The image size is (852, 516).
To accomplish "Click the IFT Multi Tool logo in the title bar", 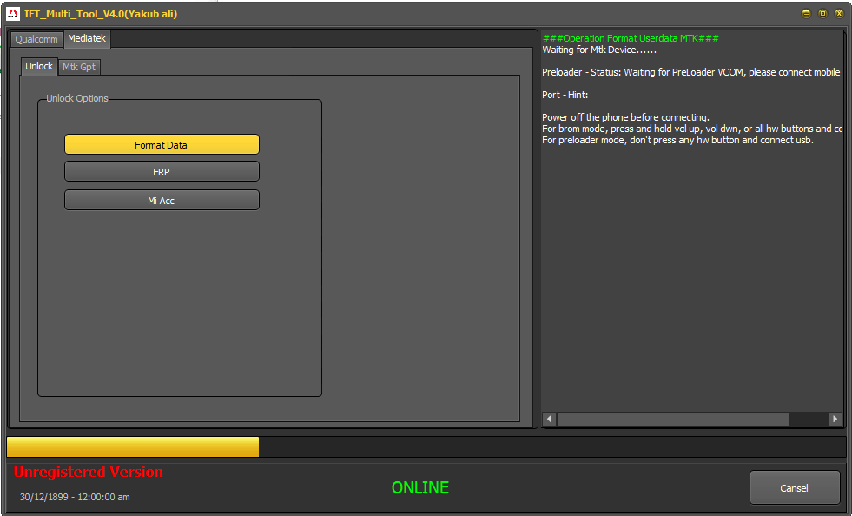I will [12, 13].
